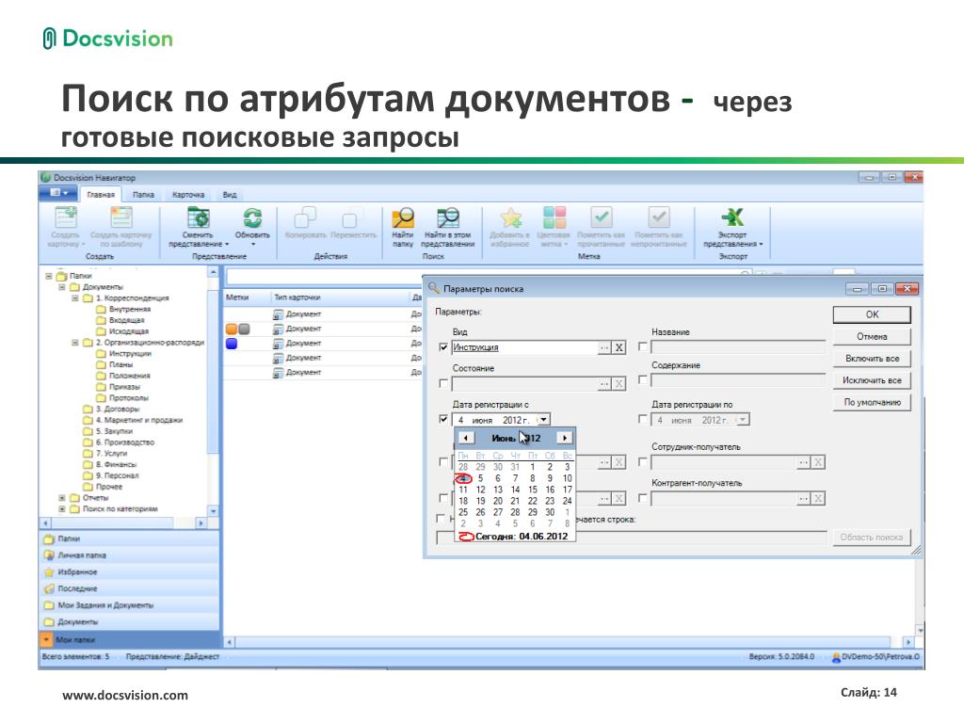Click the Область поиска button
The height and width of the screenshot is (723, 964).
click(871, 538)
